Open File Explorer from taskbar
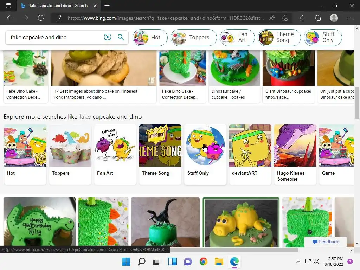The height and width of the screenshot is (270, 360). coord(219,262)
